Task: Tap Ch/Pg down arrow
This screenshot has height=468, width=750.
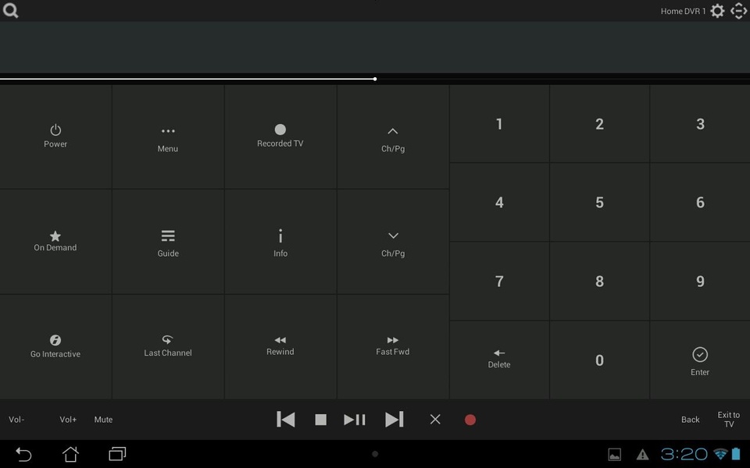Action: click(393, 242)
